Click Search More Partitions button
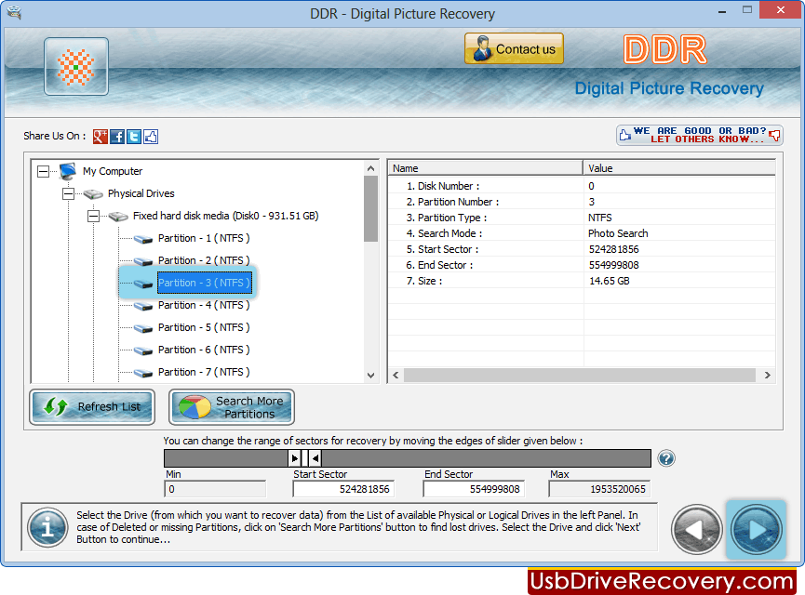This screenshot has width=805, height=595. [232, 407]
